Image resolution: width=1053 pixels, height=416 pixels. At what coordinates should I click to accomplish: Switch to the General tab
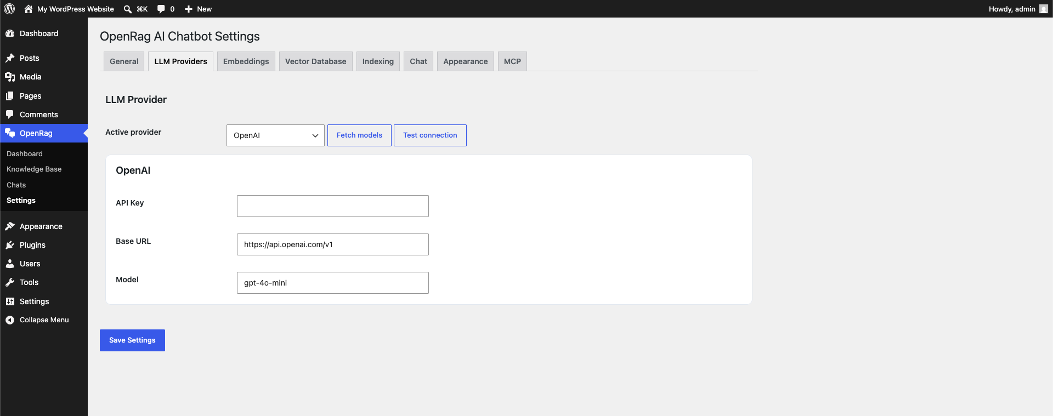pyautogui.click(x=124, y=61)
